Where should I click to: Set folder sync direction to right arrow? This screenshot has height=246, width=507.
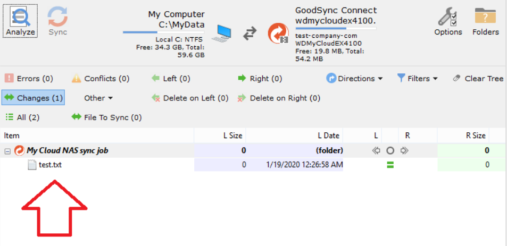(404, 150)
